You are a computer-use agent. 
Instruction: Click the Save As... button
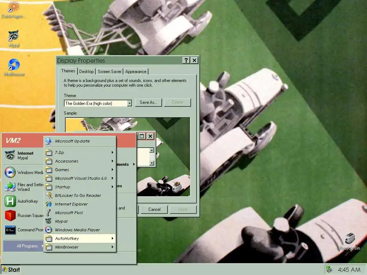tap(148, 102)
